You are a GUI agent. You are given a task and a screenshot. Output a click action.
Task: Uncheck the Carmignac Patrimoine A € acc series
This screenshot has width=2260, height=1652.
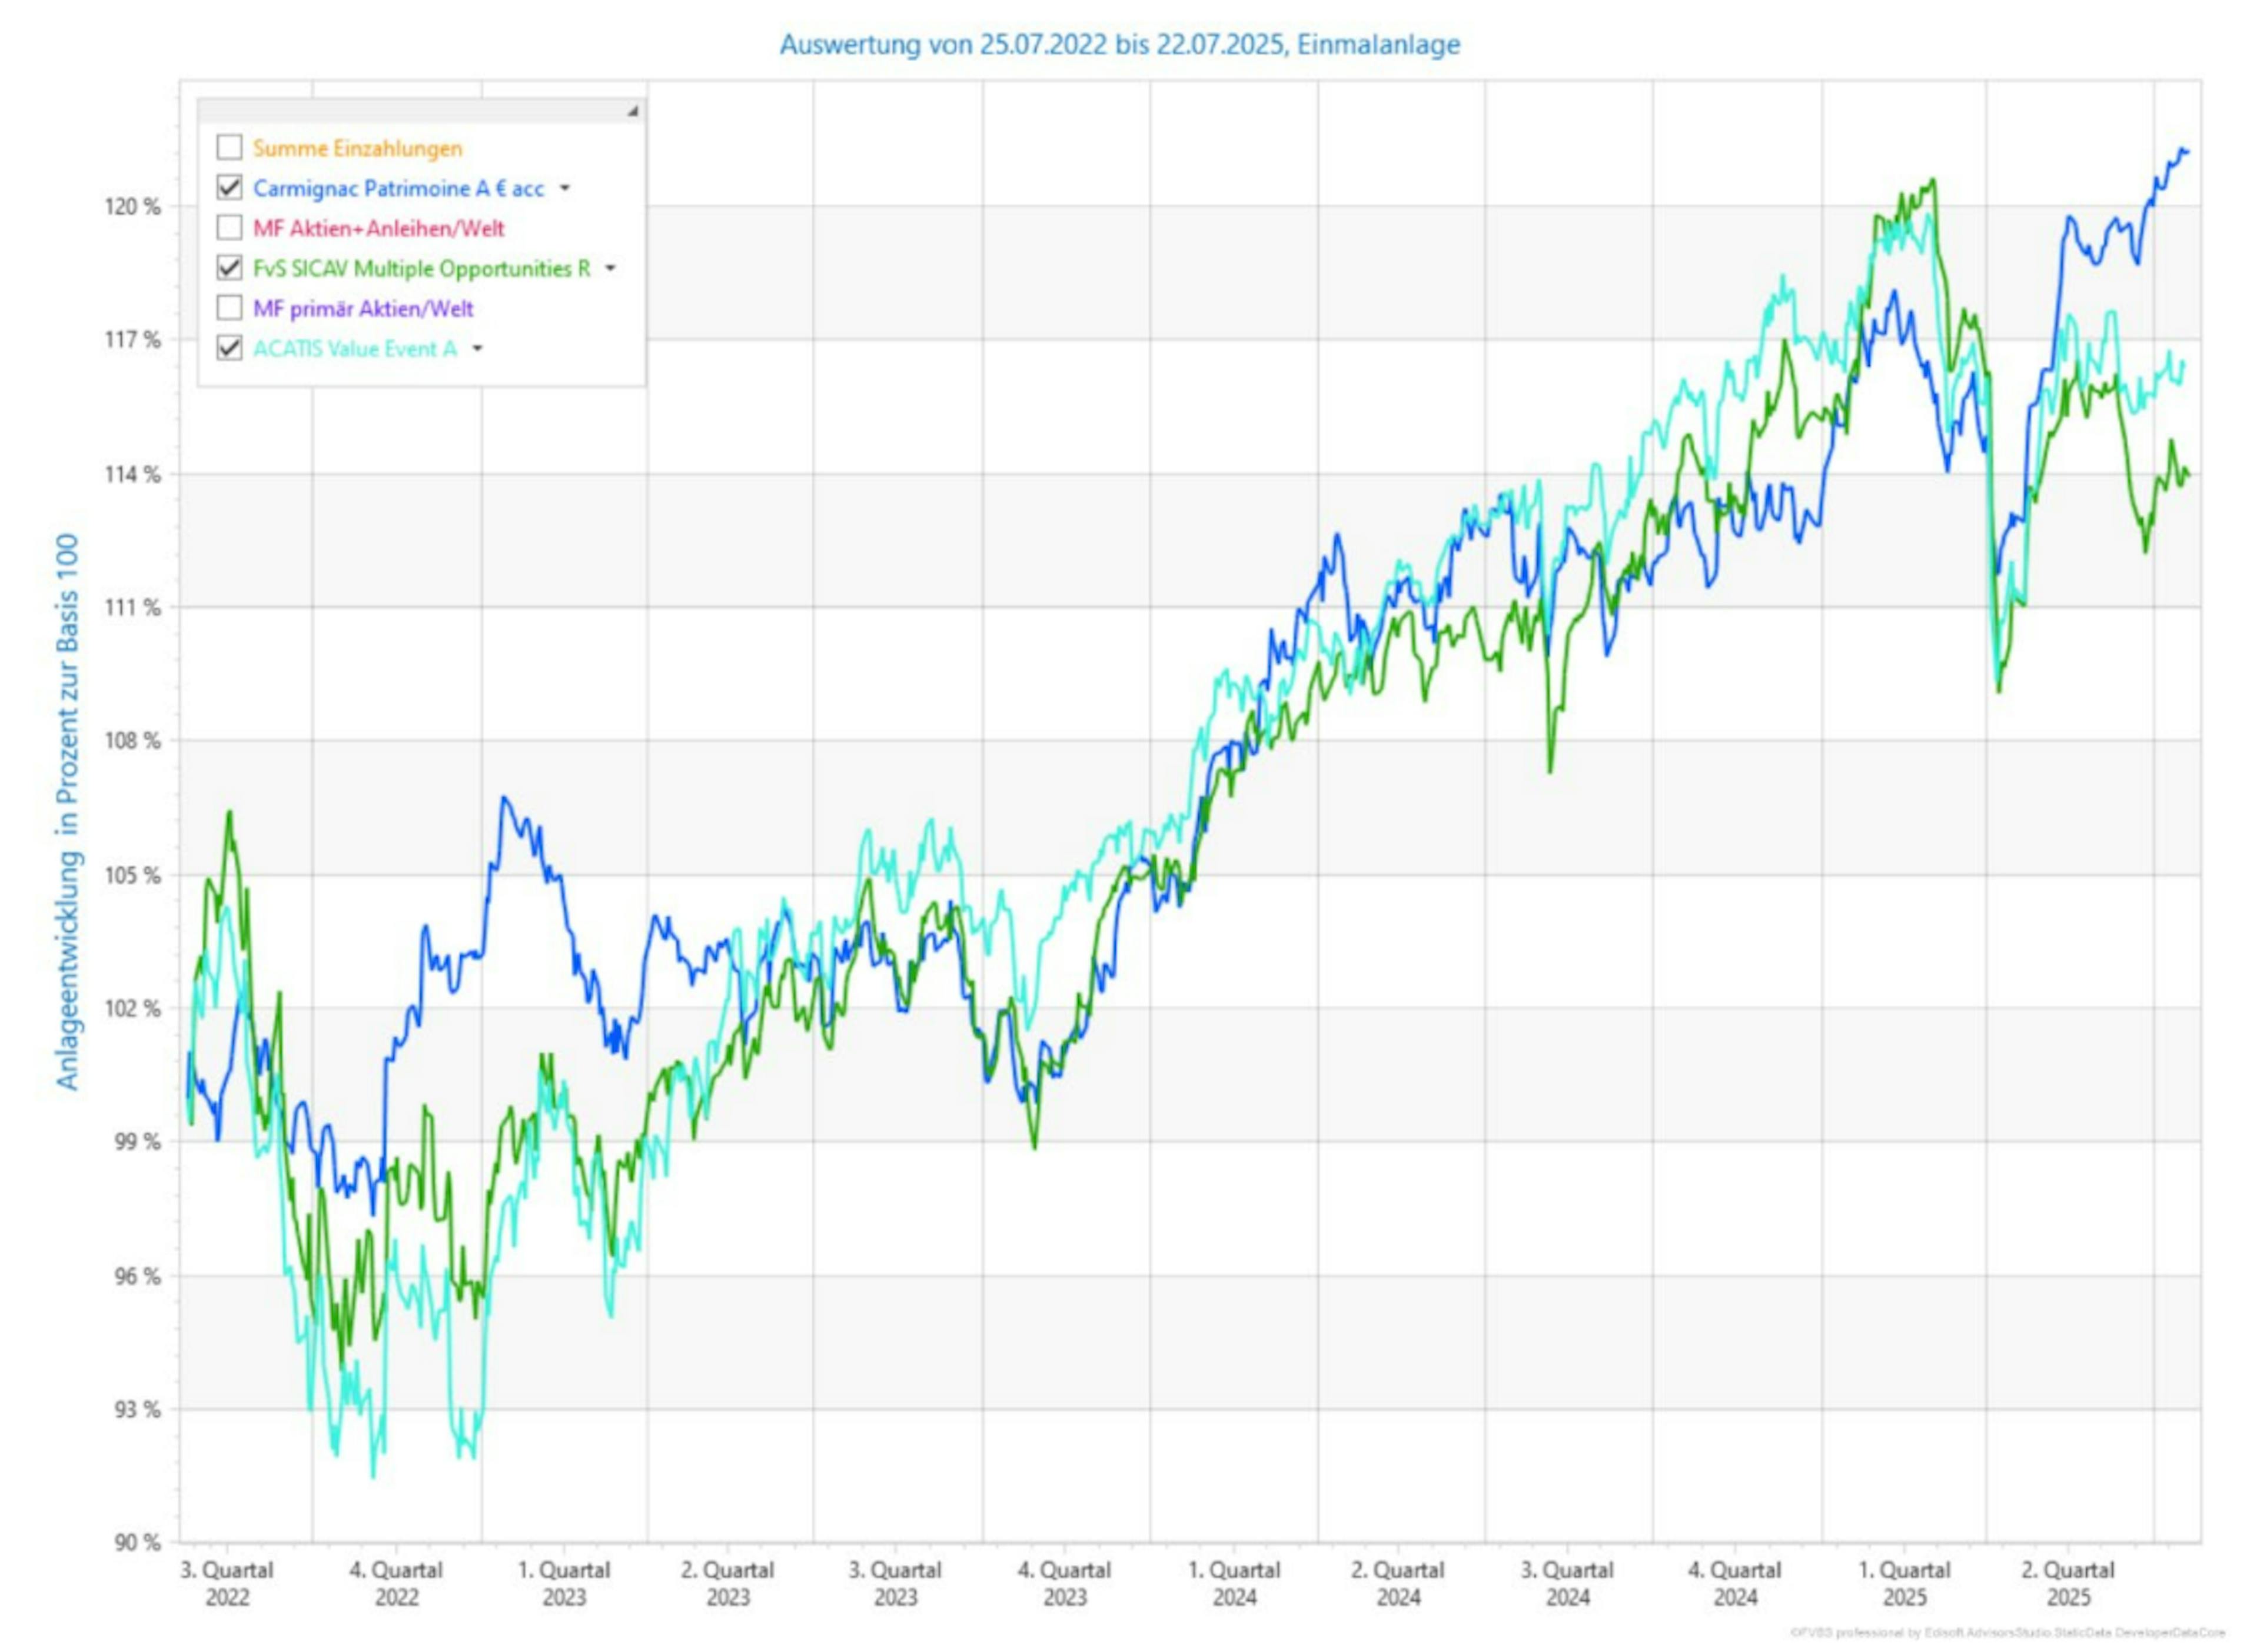pyautogui.click(x=229, y=188)
